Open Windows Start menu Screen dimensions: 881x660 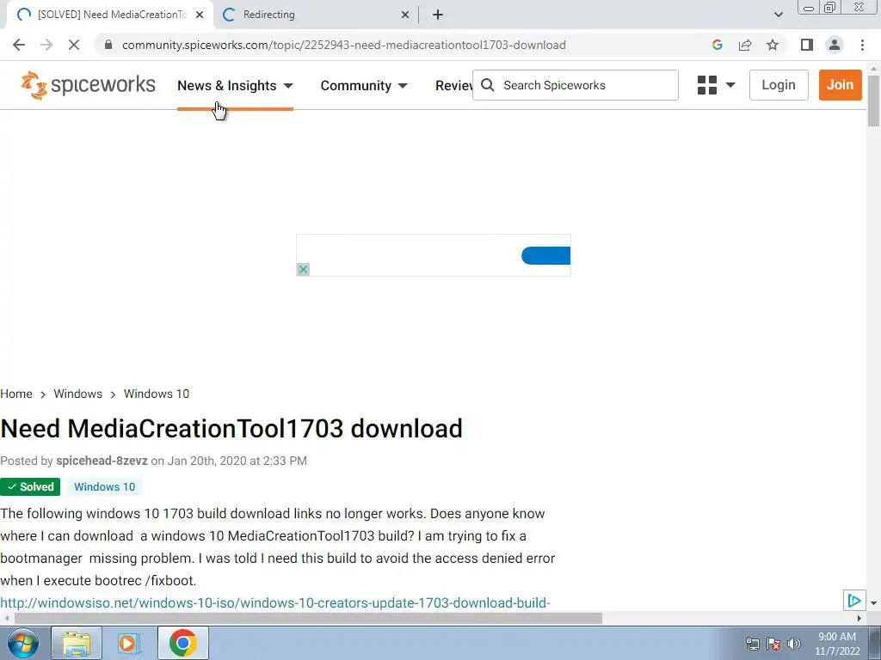23,643
